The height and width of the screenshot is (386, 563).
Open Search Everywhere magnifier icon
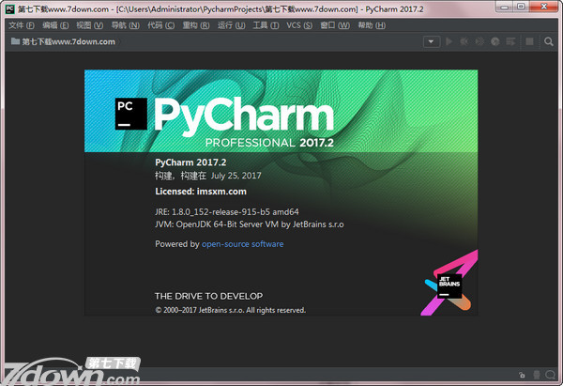549,41
